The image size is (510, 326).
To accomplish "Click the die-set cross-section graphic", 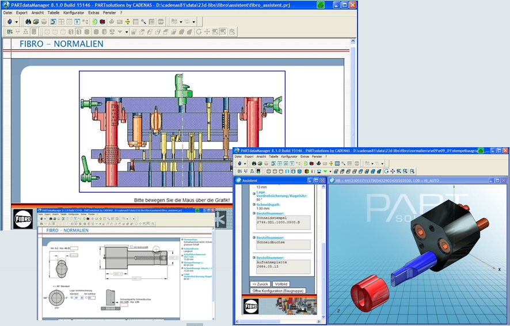I will tap(182, 131).
